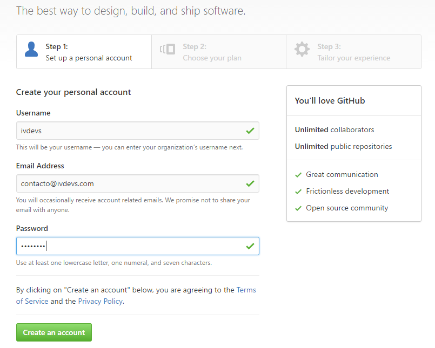435x348 pixels.
Task: Click the username hint about organization's username
Action: tap(129, 147)
